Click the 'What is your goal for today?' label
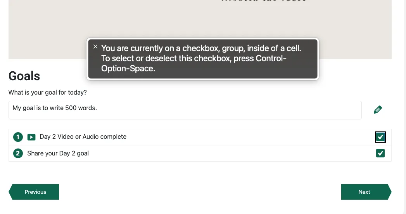This screenshot has height=214, width=406. [x=48, y=93]
